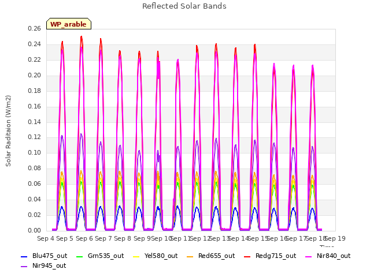370x277 pixels.
Task: Select the Nir840_out legend label
Action: [334, 256]
